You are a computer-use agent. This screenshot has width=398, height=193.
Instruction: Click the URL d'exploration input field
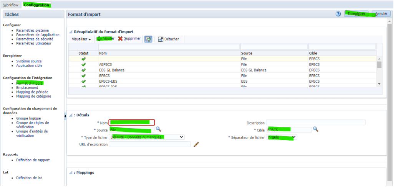149,144
